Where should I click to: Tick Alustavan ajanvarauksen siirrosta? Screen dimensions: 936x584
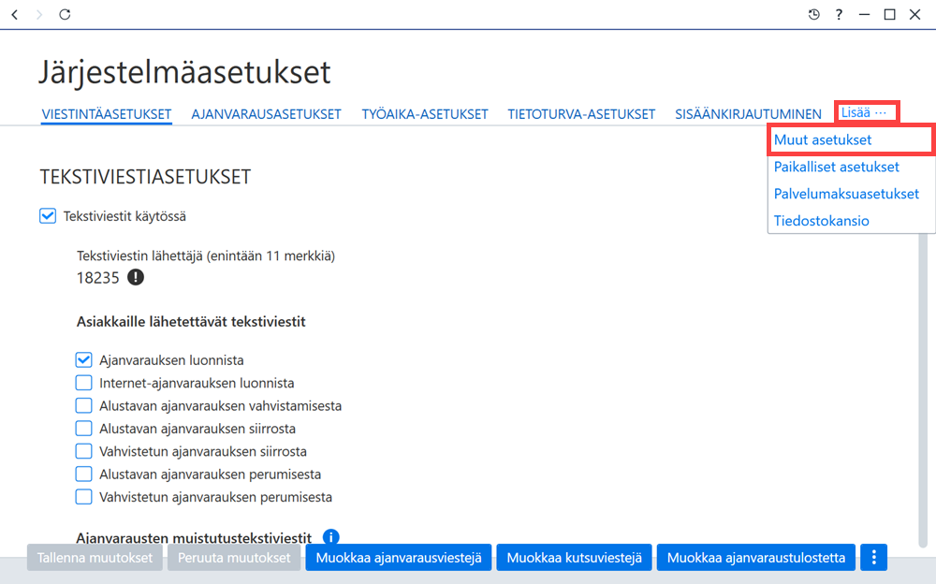click(83, 429)
